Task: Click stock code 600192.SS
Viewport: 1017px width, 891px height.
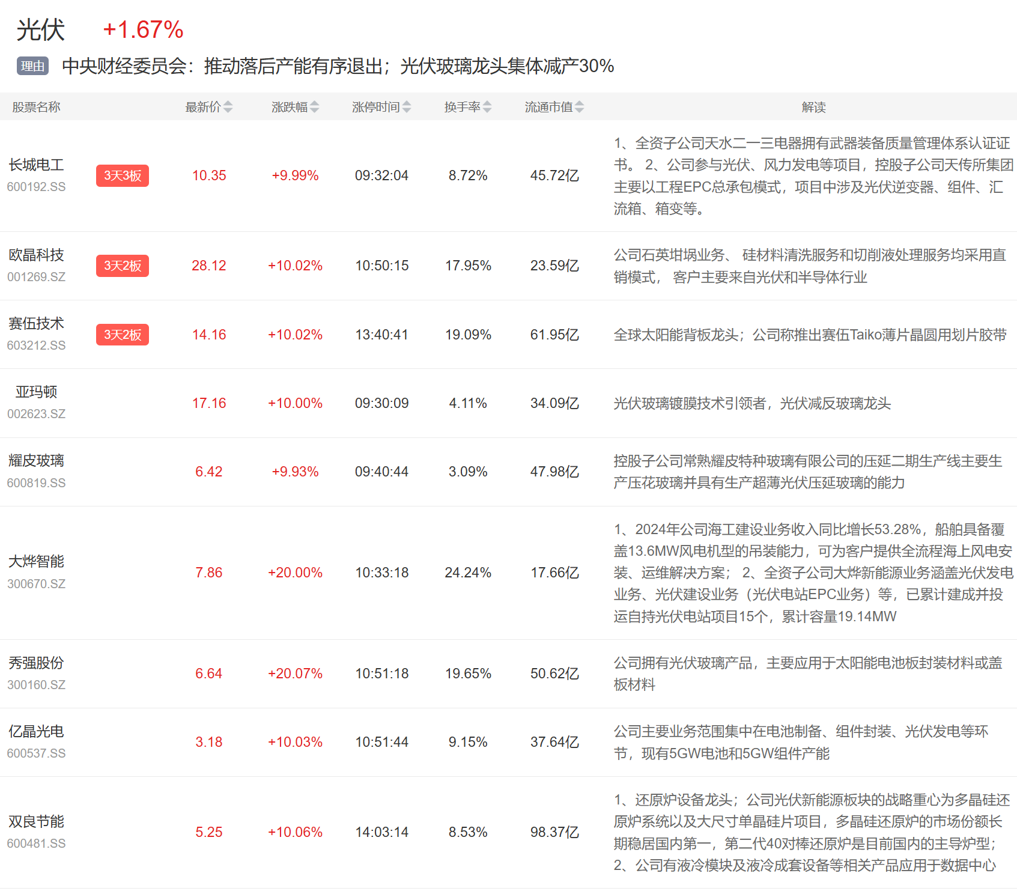Action: [x=36, y=187]
